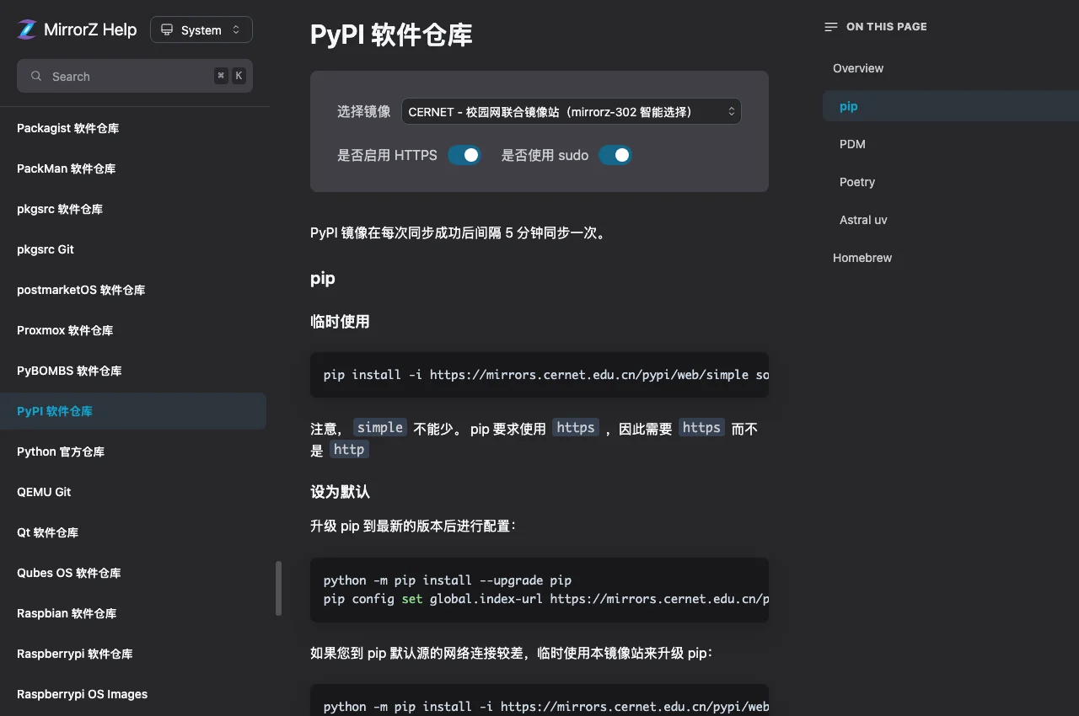The image size is (1079, 716).
Task: Jump to Poetry in page outline
Action: pyautogui.click(x=857, y=182)
